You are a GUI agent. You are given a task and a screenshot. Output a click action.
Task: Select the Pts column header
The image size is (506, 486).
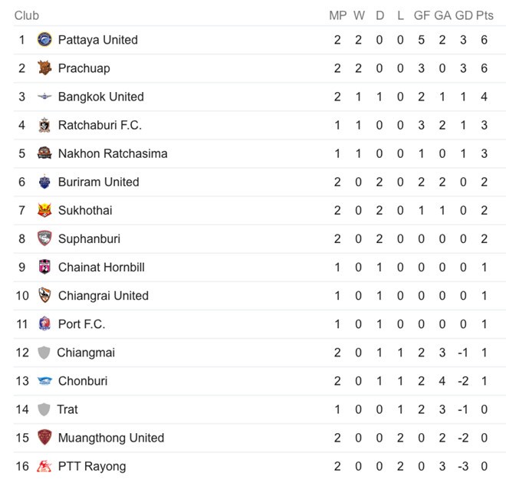[x=485, y=15]
